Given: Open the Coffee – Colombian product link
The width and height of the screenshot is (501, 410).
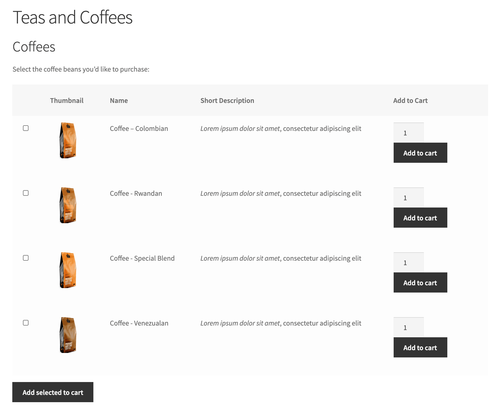Looking at the screenshot, I should [139, 128].
